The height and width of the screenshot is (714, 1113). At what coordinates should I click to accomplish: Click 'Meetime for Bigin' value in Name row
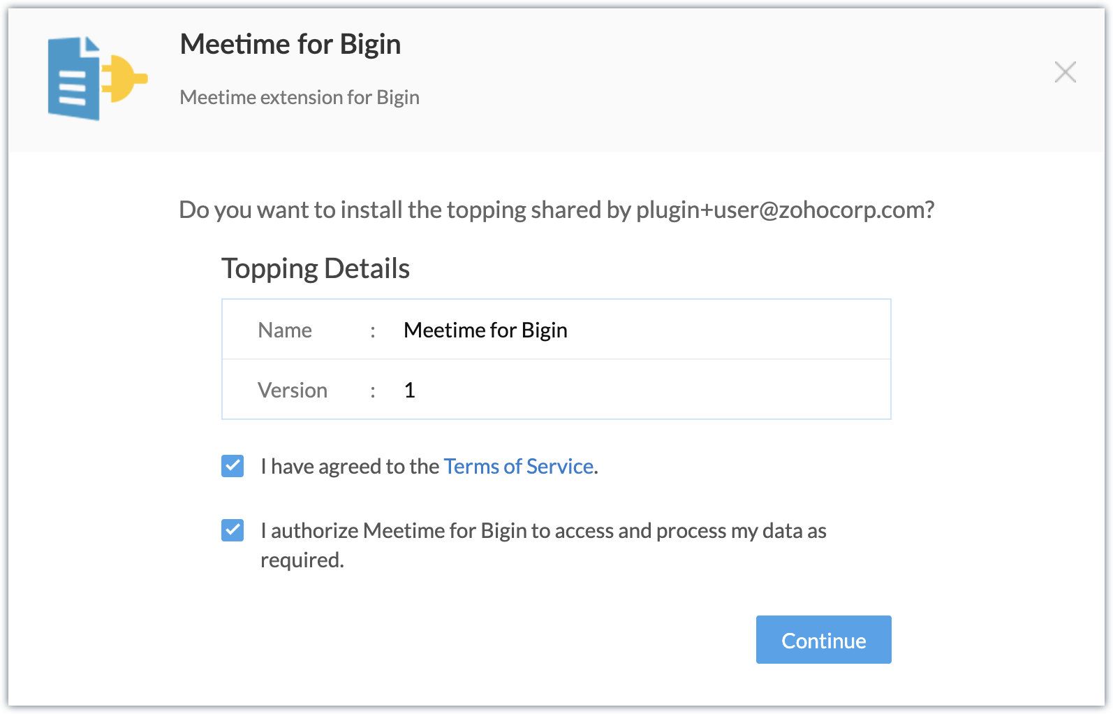(486, 330)
